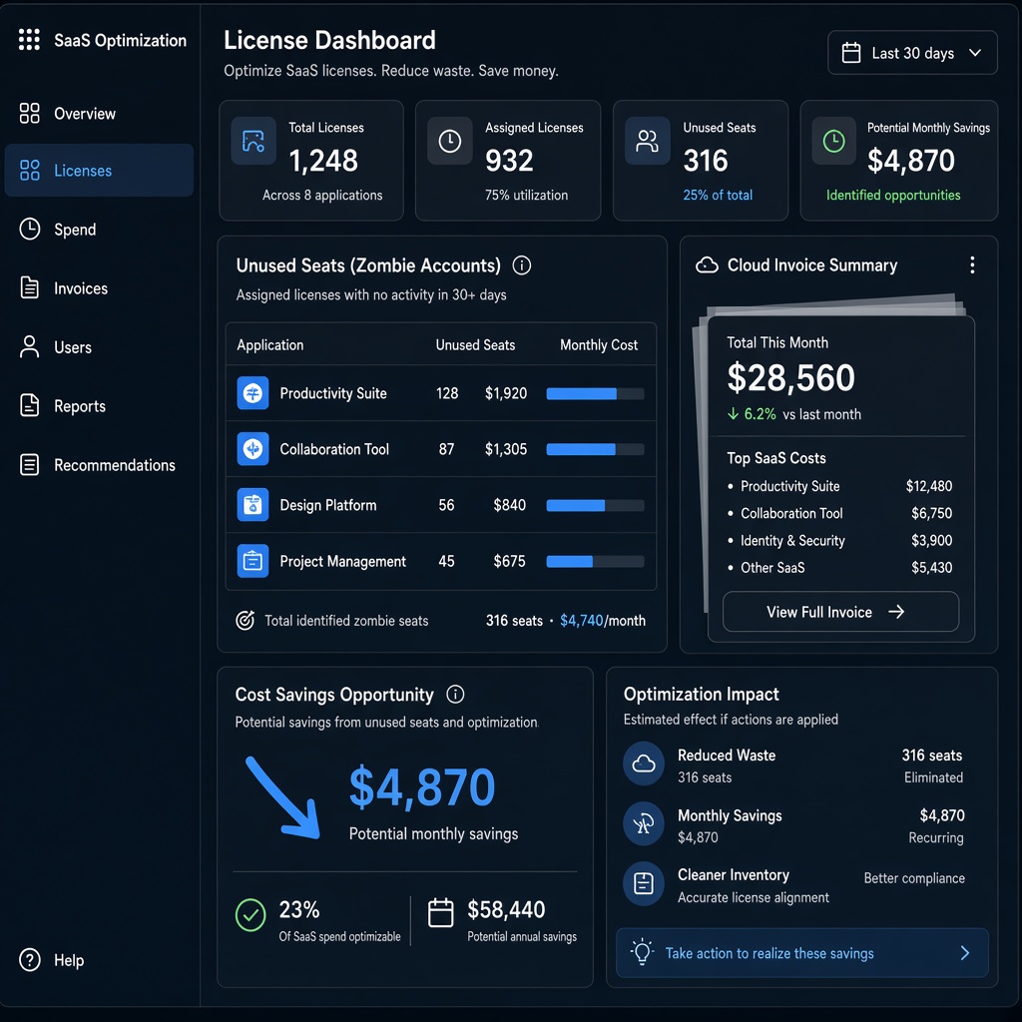Click the Invoices document icon in sidebar
Image resolution: width=1022 pixels, height=1022 pixels.
(29, 287)
